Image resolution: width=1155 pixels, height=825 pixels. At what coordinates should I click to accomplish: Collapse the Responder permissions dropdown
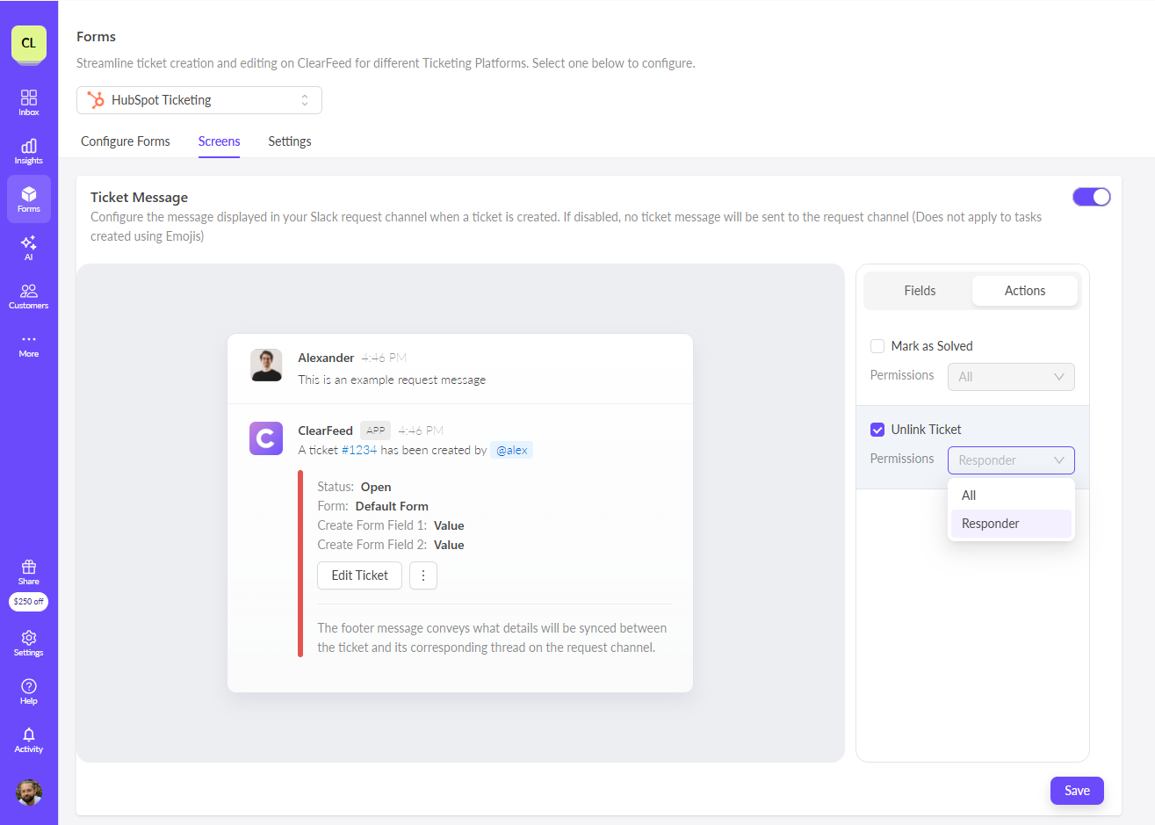1010,460
